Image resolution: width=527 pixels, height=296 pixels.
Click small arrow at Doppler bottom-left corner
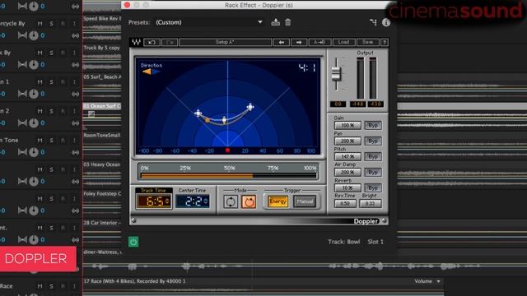[x=133, y=220]
